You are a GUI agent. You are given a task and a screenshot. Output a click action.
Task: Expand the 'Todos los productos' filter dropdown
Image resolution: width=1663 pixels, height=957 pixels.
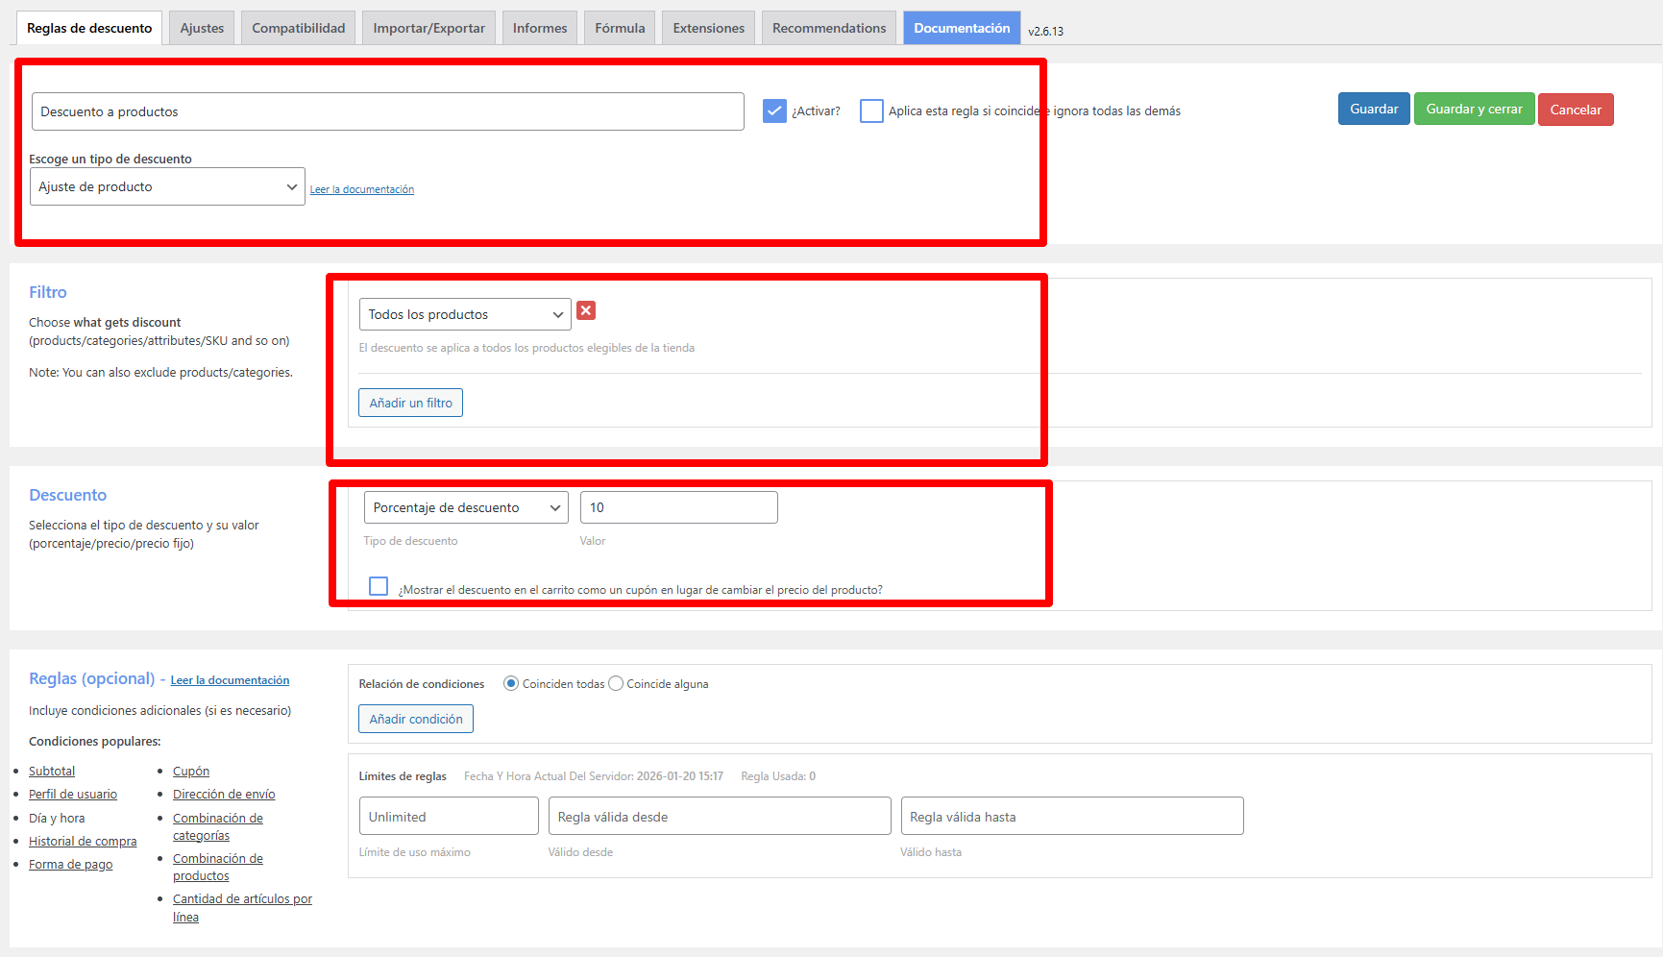click(465, 314)
